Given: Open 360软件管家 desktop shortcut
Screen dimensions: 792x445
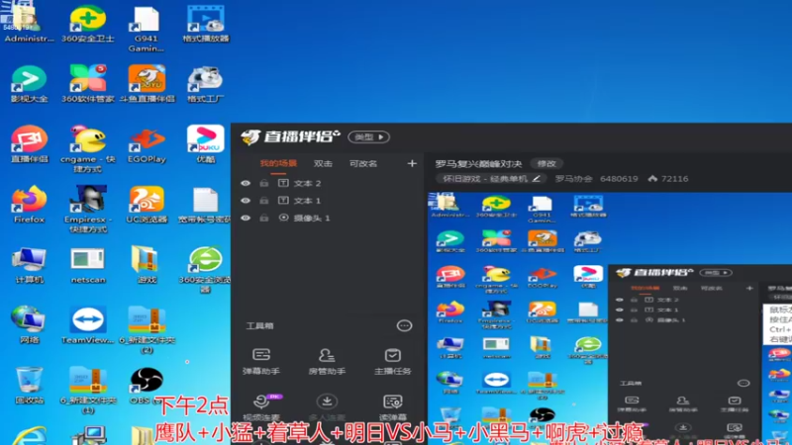Looking at the screenshot, I should [x=88, y=84].
